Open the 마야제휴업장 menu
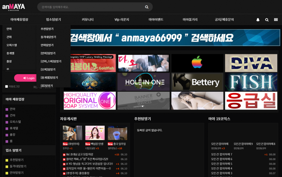 (x=19, y=20)
